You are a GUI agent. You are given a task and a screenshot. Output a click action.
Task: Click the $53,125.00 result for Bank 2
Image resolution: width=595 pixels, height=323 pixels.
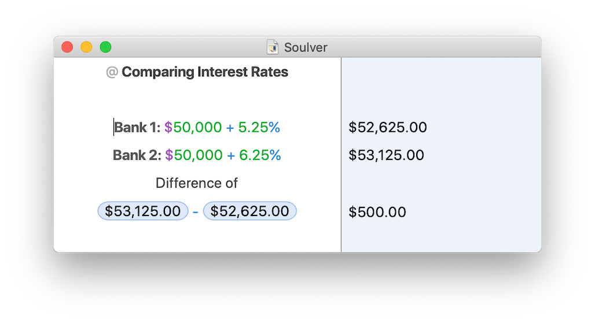[x=386, y=155]
